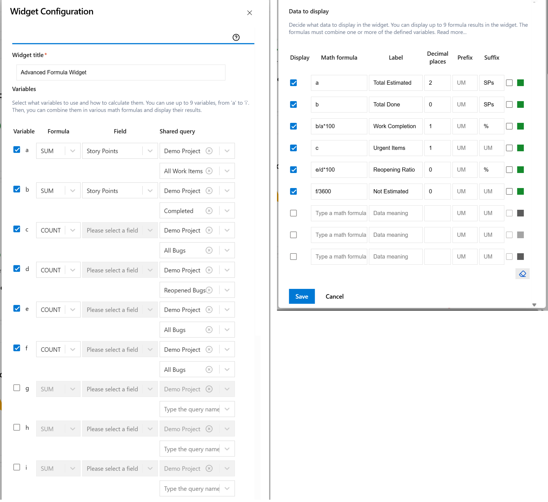The height and width of the screenshot is (502, 548).
Task: Check the box beside the Total Estimated color swatch
Action: click(510, 83)
